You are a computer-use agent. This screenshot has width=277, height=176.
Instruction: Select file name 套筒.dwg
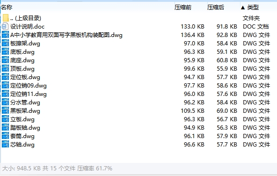click(x=22, y=136)
